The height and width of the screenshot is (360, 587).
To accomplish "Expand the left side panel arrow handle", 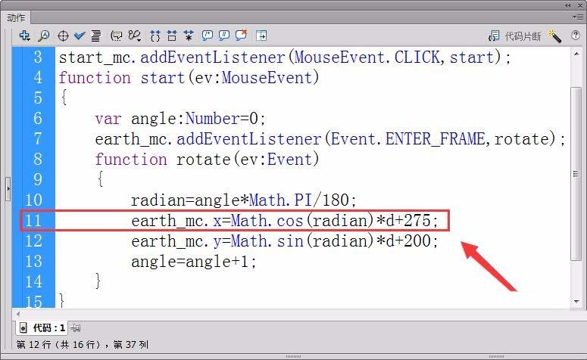I will (8, 189).
